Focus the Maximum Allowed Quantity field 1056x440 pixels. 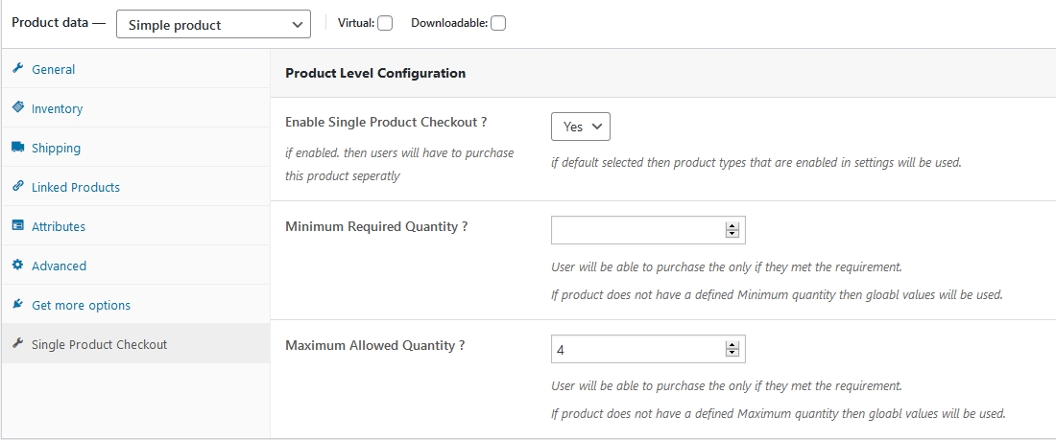tap(636, 350)
